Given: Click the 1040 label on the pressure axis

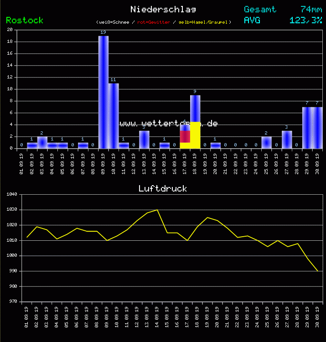Looking at the screenshot, I should tap(12, 194).
